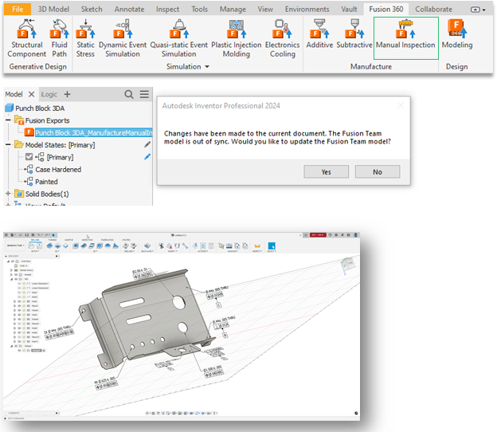
Task: Open the Manufacture workspace dropdown in Fusion
Action: tap(16, 245)
